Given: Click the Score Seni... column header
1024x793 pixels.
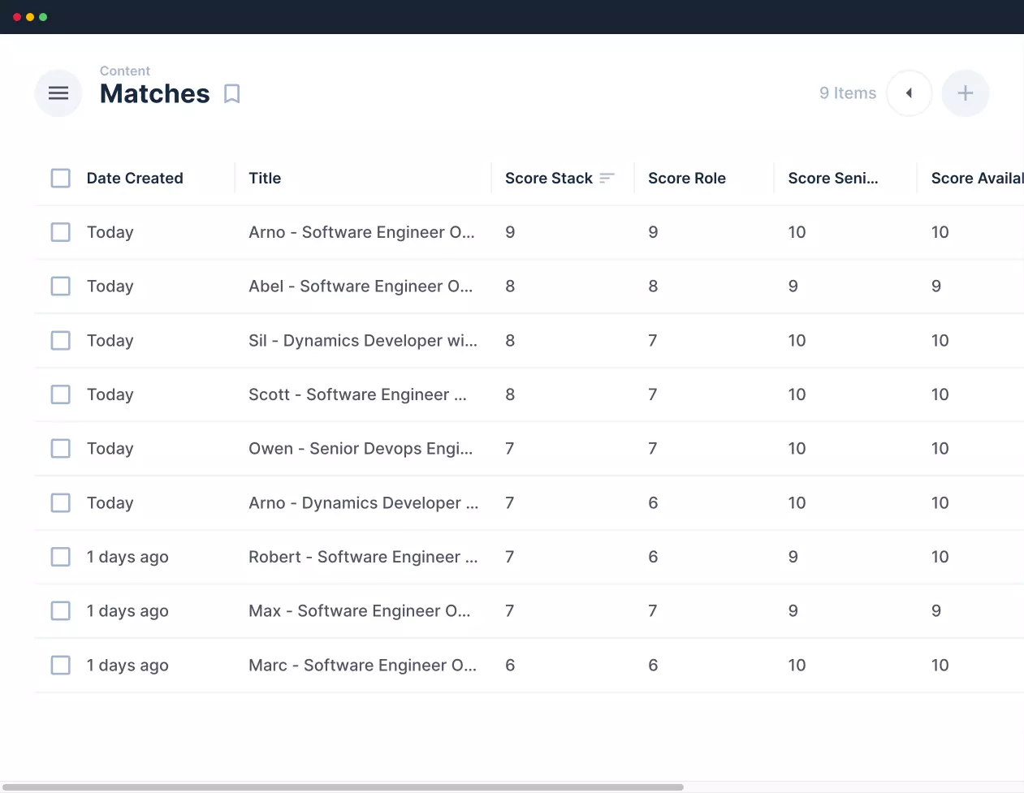Looking at the screenshot, I should tap(832, 179).
